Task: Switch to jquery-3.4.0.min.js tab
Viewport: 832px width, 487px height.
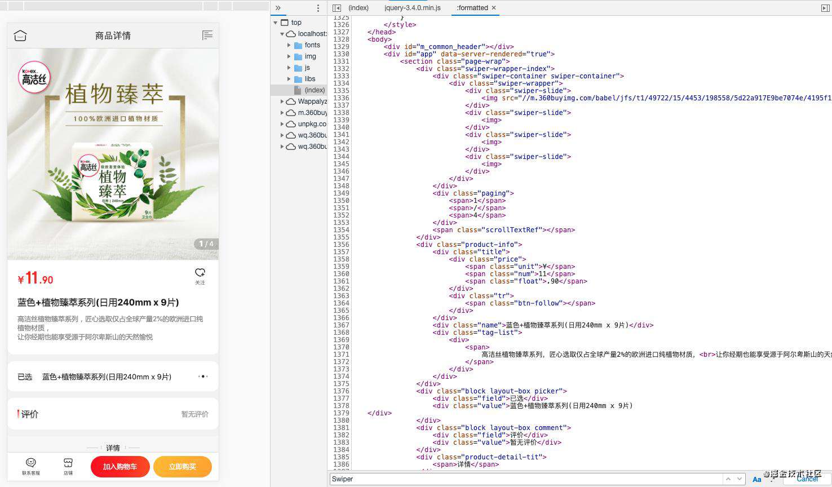Action: pyautogui.click(x=413, y=8)
